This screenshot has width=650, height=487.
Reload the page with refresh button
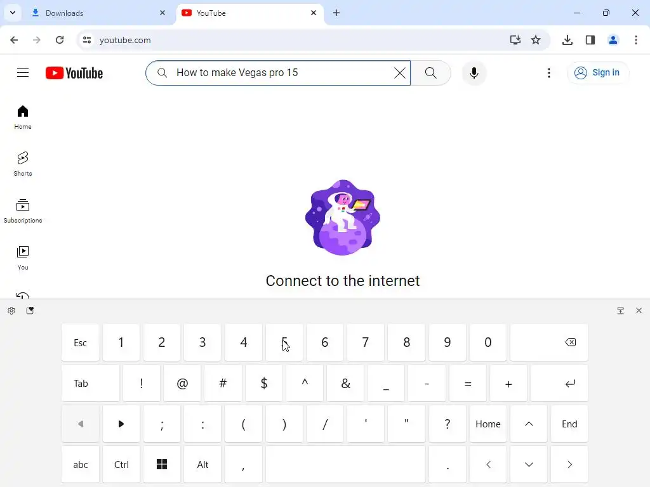(60, 40)
